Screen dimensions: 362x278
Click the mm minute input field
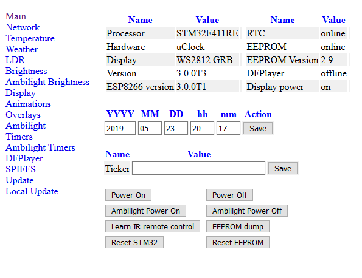[228, 128]
